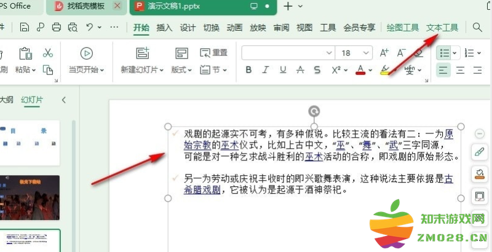This screenshot has height=252, width=492.
Task: Click the numbered list icon
Action: [469, 53]
